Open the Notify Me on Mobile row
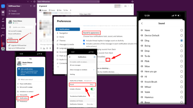 [x=82, y=81]
